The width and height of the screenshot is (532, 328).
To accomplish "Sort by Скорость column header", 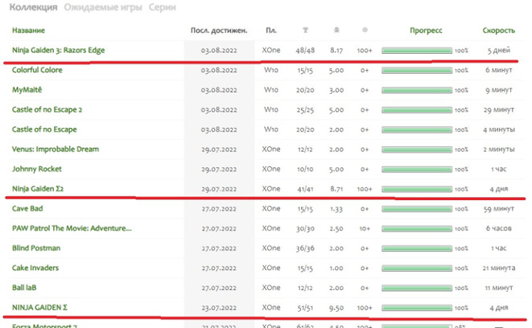I will 499,31.
